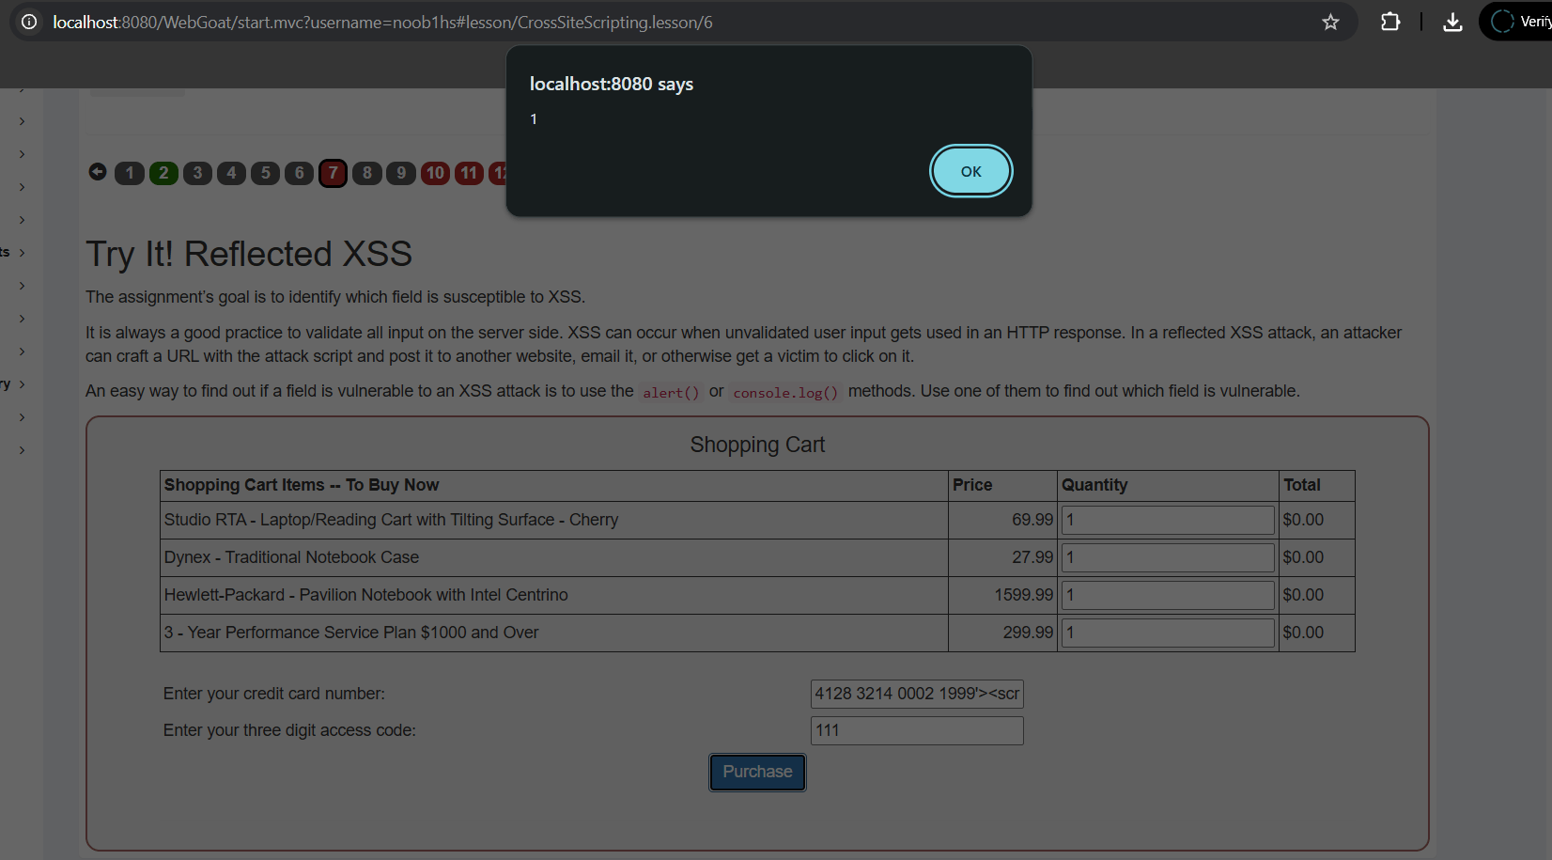Edit quantity for 3-Year Performance Service Plan
This screenshot has width=1552, height=860.
[x=1168, y=633]
